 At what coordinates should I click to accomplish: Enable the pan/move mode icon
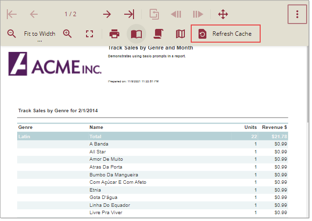click(223, 14)
